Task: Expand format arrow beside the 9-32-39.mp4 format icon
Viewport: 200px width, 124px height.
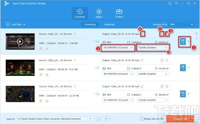Action: 189,67
